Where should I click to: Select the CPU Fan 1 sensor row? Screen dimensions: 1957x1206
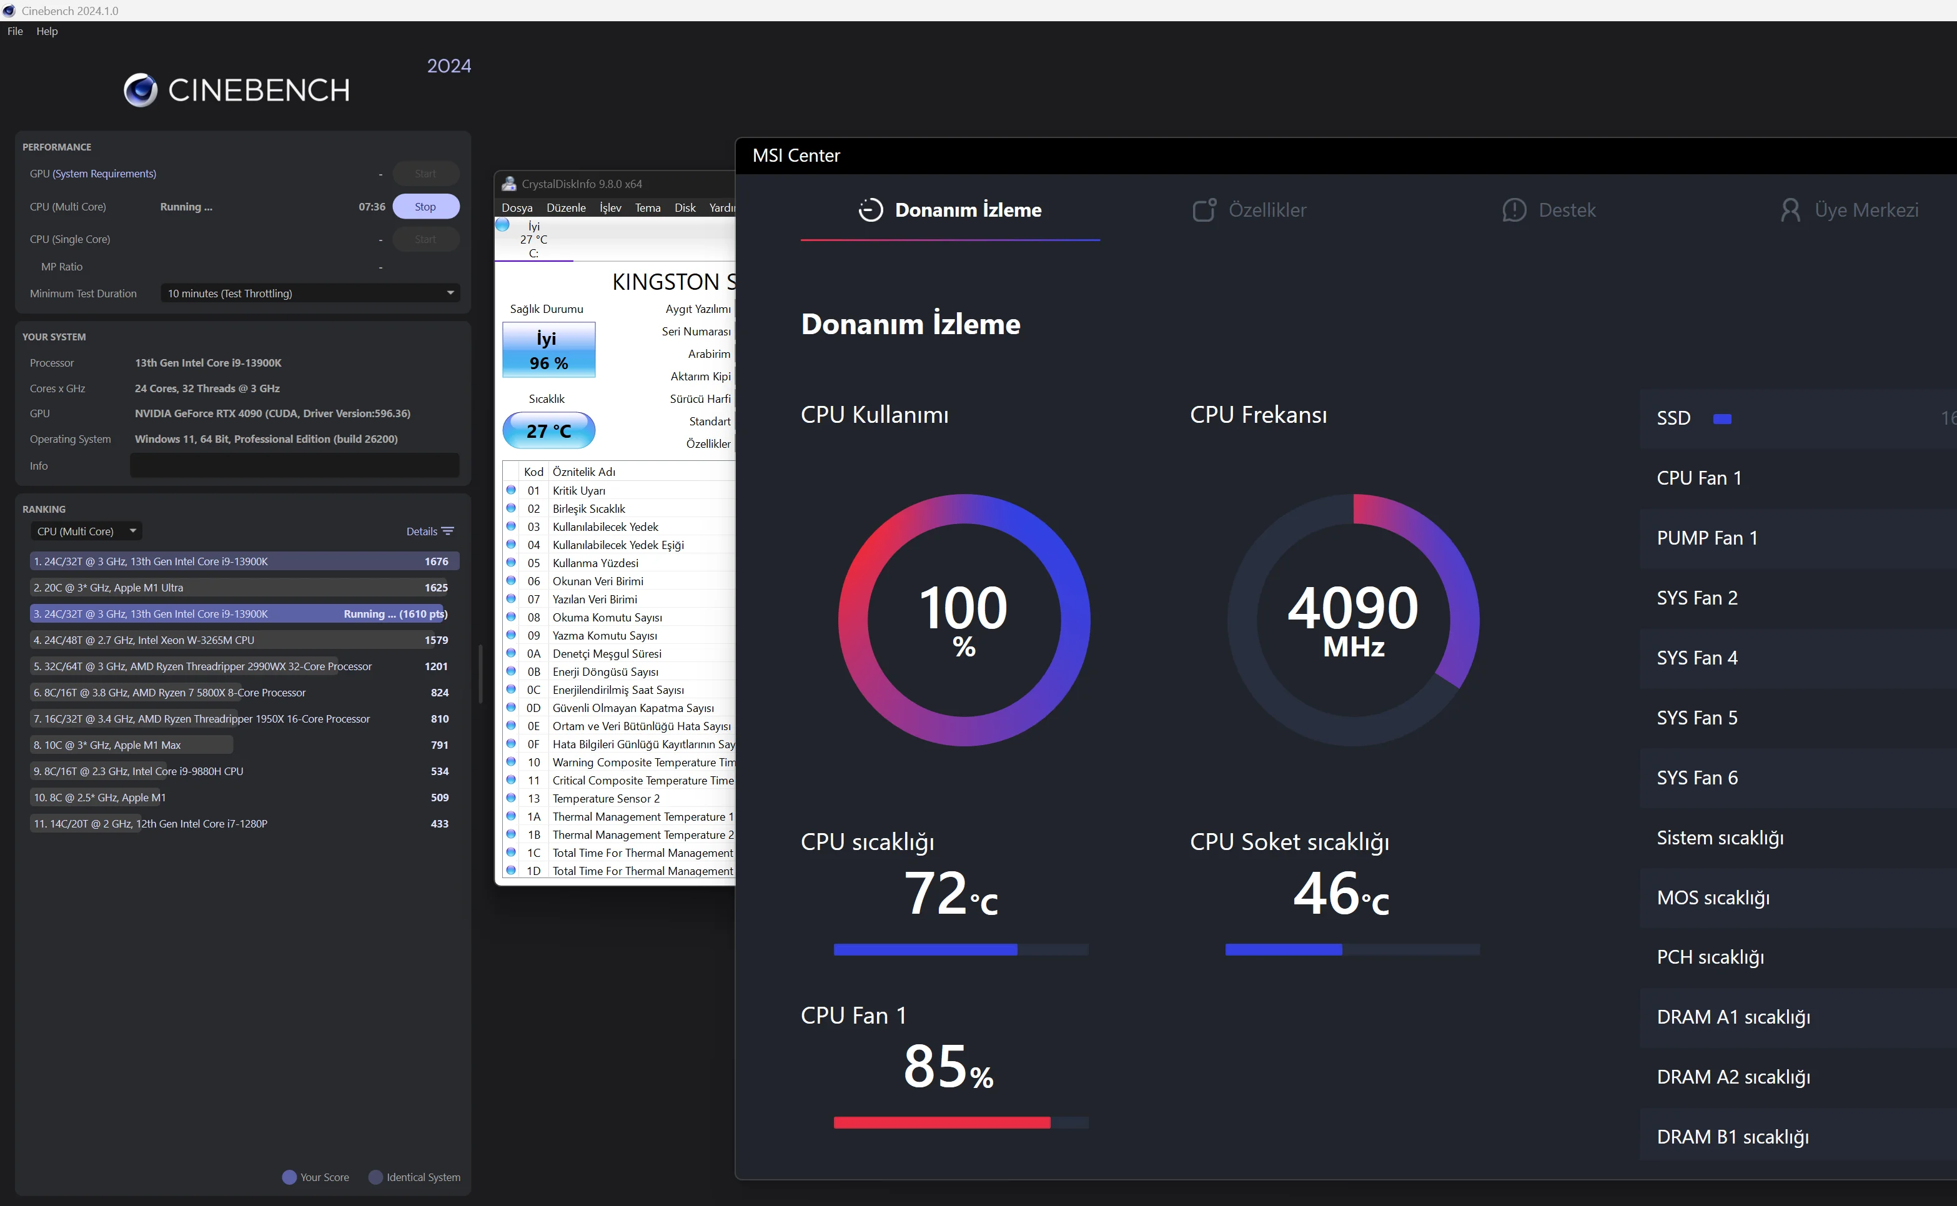pyautogui.click(x=1798, y=478)
